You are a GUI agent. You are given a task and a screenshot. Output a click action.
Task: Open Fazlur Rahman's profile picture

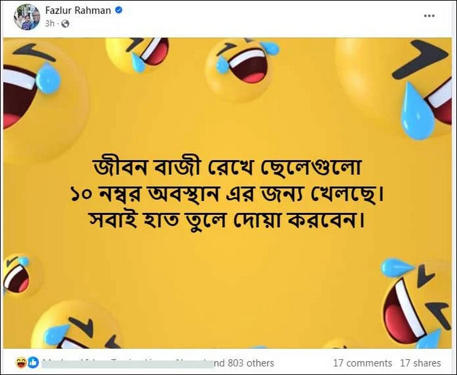(27, 17)
